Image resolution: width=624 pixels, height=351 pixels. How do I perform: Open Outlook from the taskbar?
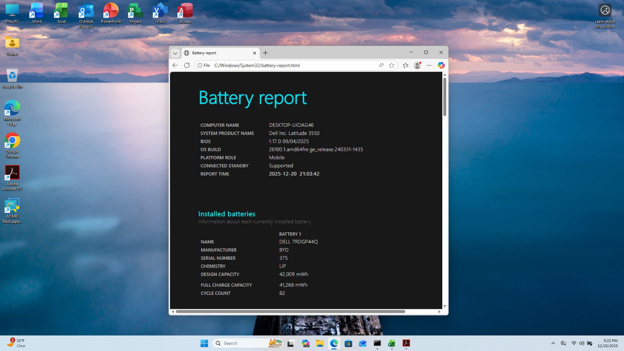tap(363, 343)
